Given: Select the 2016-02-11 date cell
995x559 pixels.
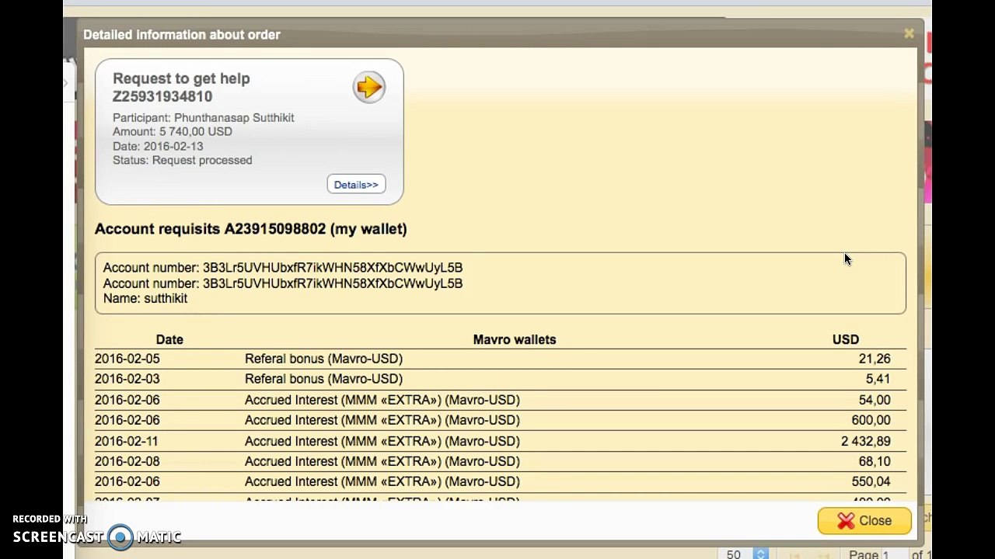Looking at the screenshot, I should click(x=127, y=441).
